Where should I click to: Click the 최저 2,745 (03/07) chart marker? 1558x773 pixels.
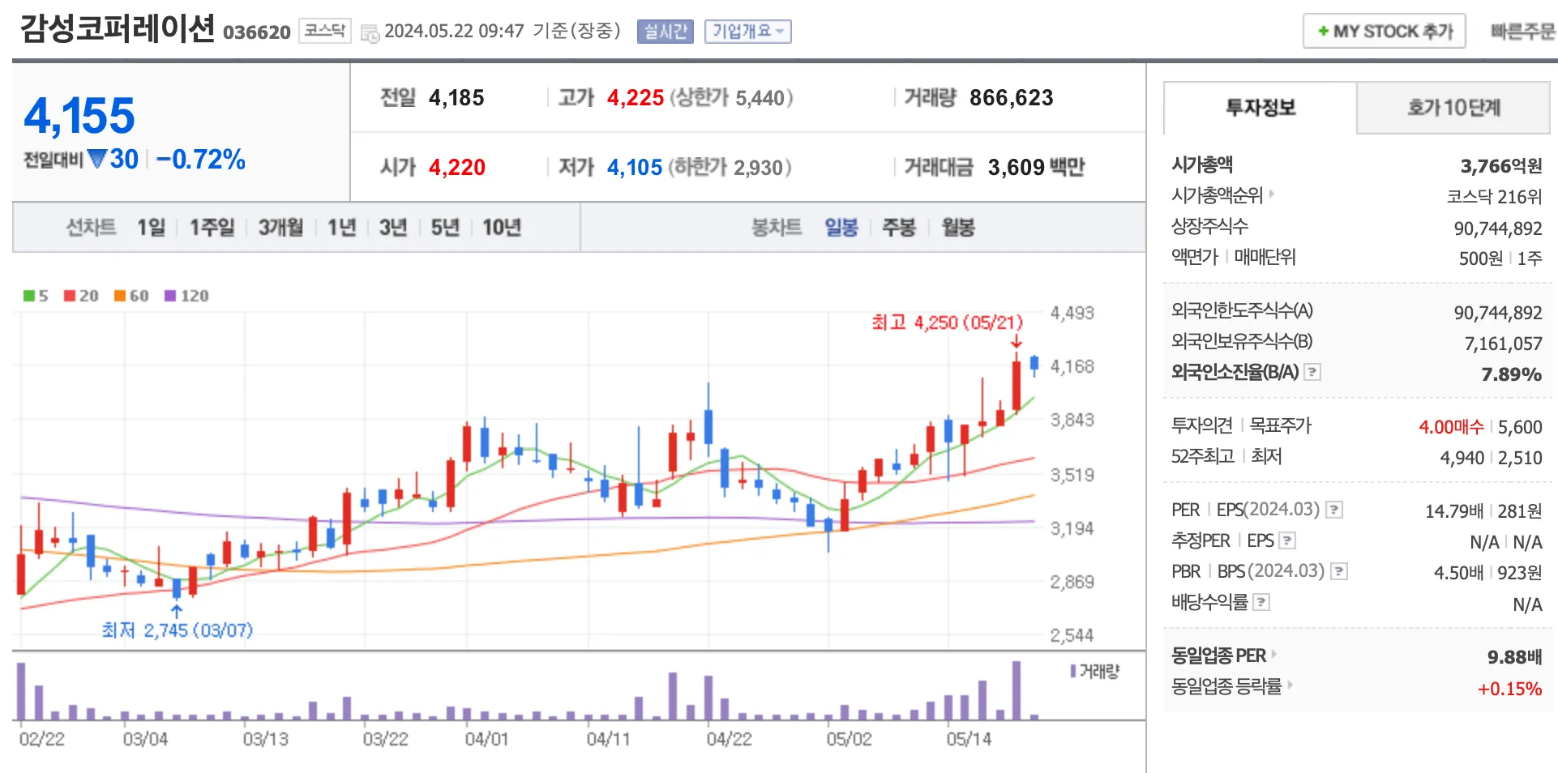[x=177, y=630]
